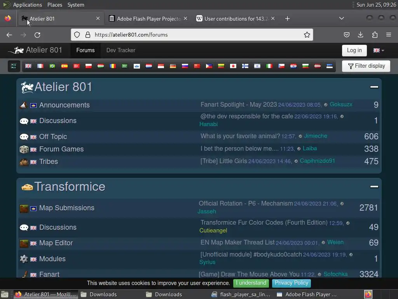This screenshot has width=398, height=299.
Task: Switch to the User contributions Wikipedia tab
Action: pos(236,19)
